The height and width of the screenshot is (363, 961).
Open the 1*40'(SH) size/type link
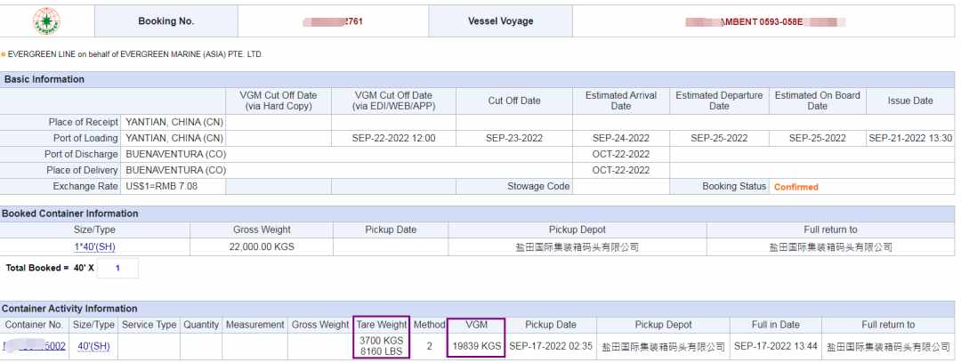[x=94, y=247]
